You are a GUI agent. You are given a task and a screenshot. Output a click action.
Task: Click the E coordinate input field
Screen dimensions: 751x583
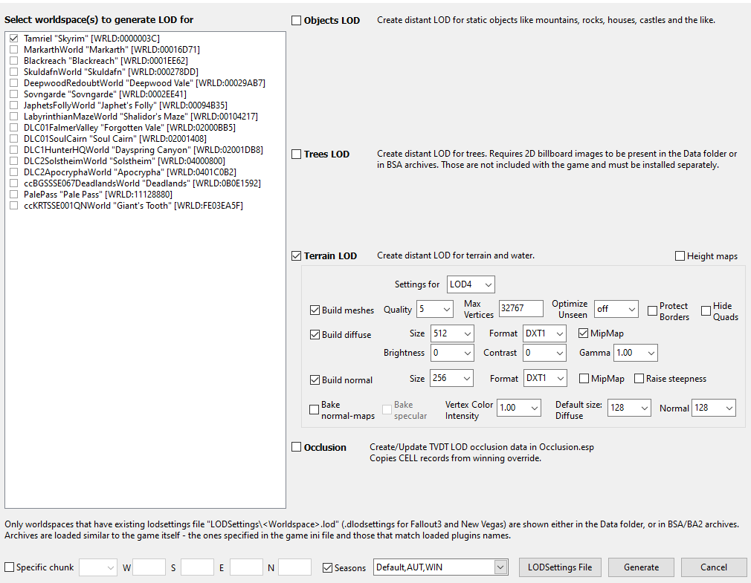[x=246, y=567]
